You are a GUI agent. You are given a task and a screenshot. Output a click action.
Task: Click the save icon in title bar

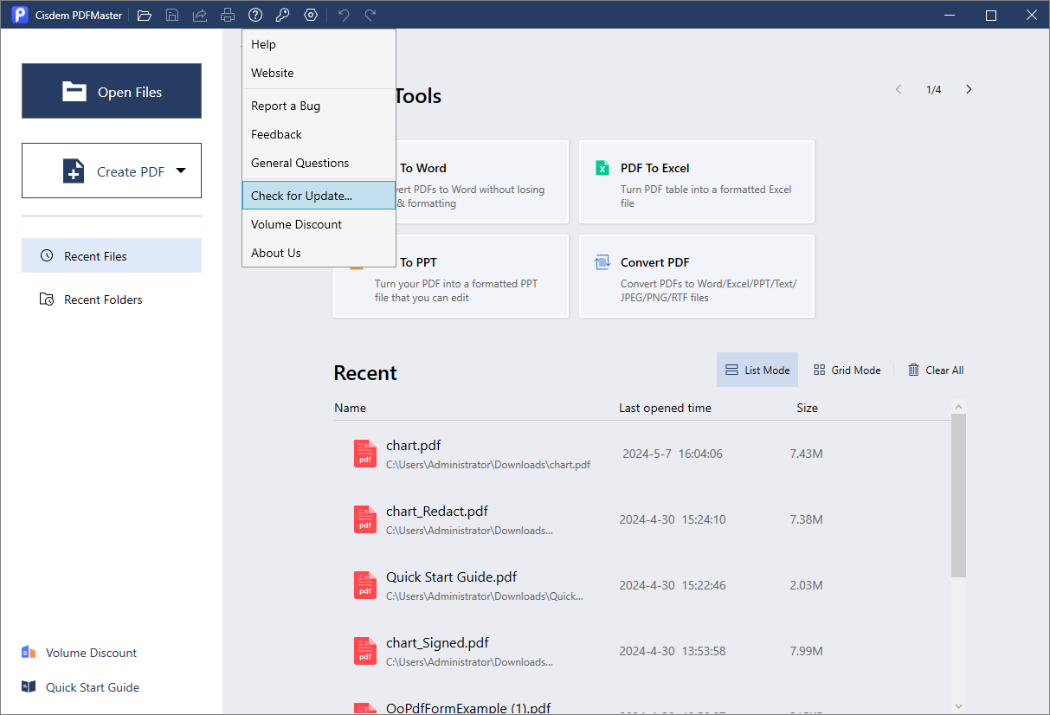(x=172, y=15)
